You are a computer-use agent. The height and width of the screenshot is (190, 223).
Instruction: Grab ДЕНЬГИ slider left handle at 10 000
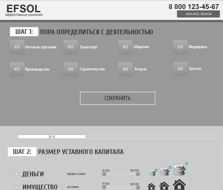point(104,174)
